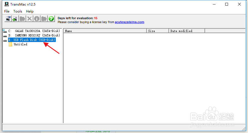Click the C: drive icon in the tree

click(x=5, y=31)
